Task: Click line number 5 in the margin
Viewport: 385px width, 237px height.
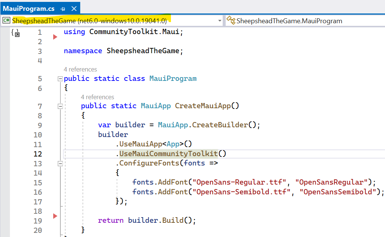Action: pyautogui.click(x=40, y=79)
